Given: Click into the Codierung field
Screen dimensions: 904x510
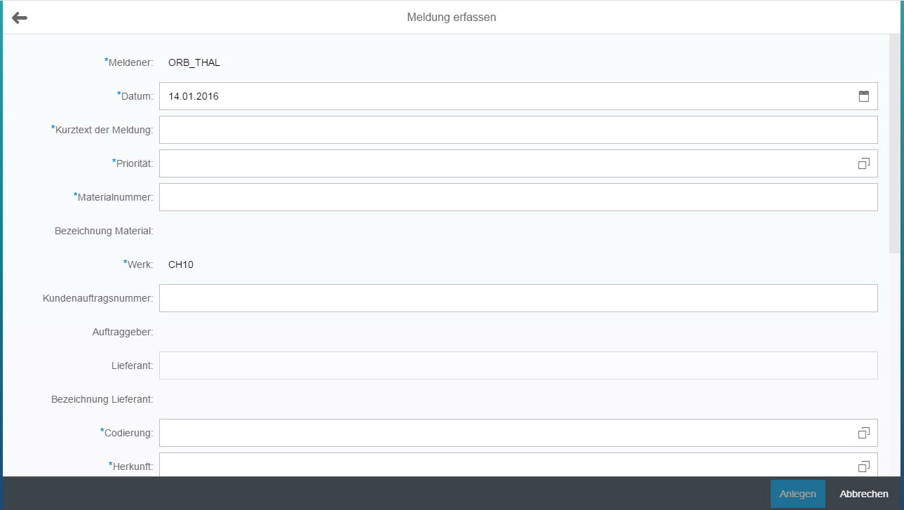Looking at the screenshot, I should click(x=518, y=433).
